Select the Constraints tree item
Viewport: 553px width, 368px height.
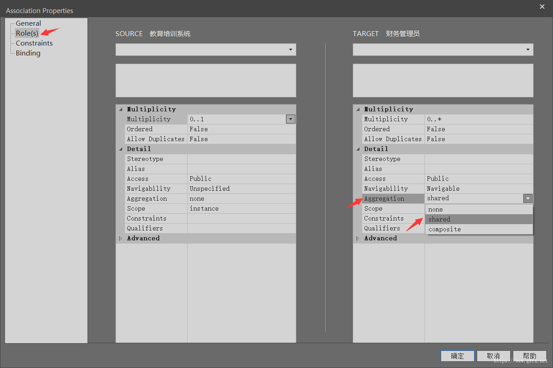(34, 43)
